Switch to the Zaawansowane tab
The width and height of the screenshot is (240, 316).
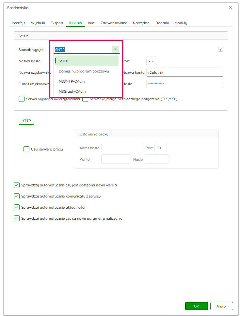[x=114, y=23]
